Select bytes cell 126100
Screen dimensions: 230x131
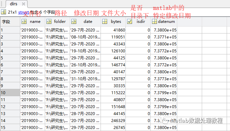113,51
